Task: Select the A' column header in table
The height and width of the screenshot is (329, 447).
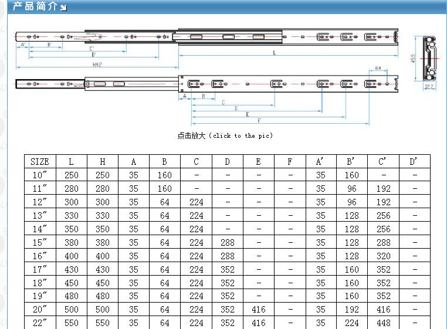Action: [321, 161]
